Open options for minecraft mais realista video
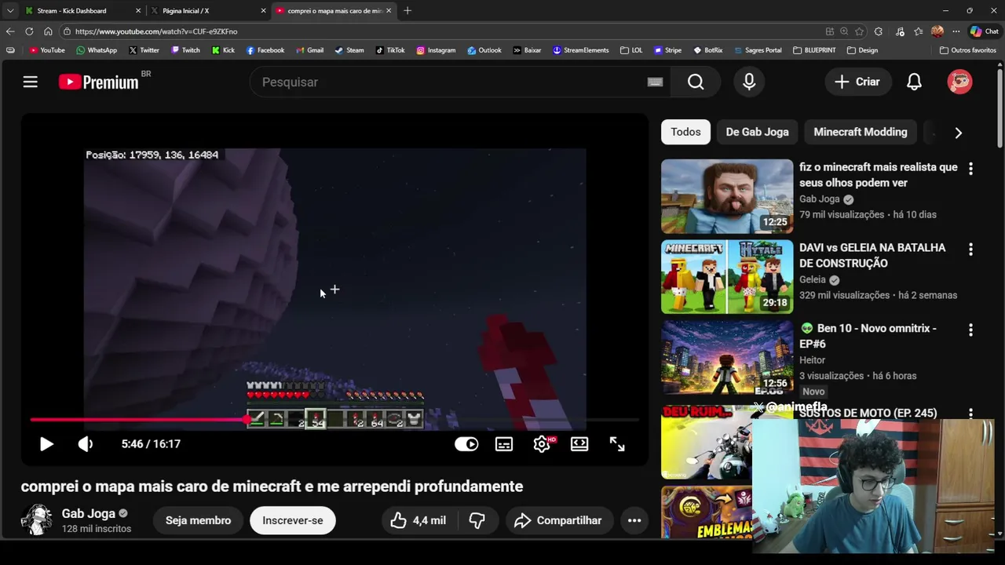 970,169
